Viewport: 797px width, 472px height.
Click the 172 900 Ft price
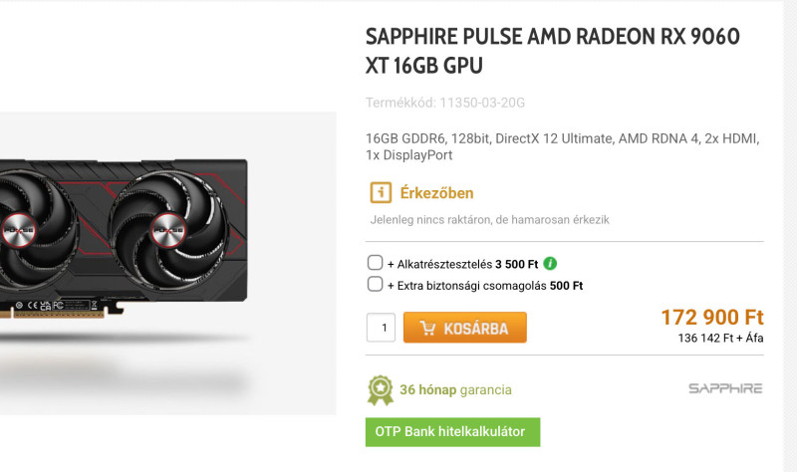pos(712,318)
